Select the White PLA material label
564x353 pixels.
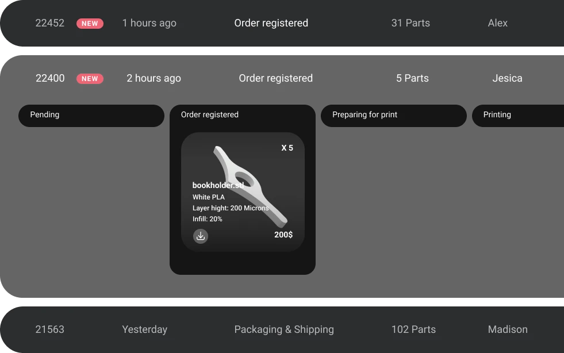[208, 197]
